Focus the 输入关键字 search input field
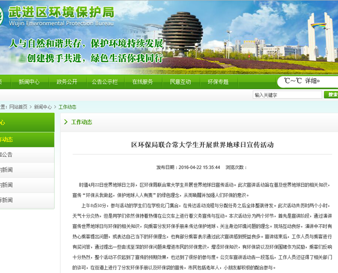The width and height of the screenshot is (338, 273). [x=287, y=95]
